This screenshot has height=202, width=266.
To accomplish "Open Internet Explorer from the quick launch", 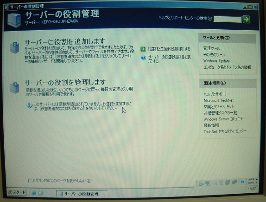I will click(34, 193).
